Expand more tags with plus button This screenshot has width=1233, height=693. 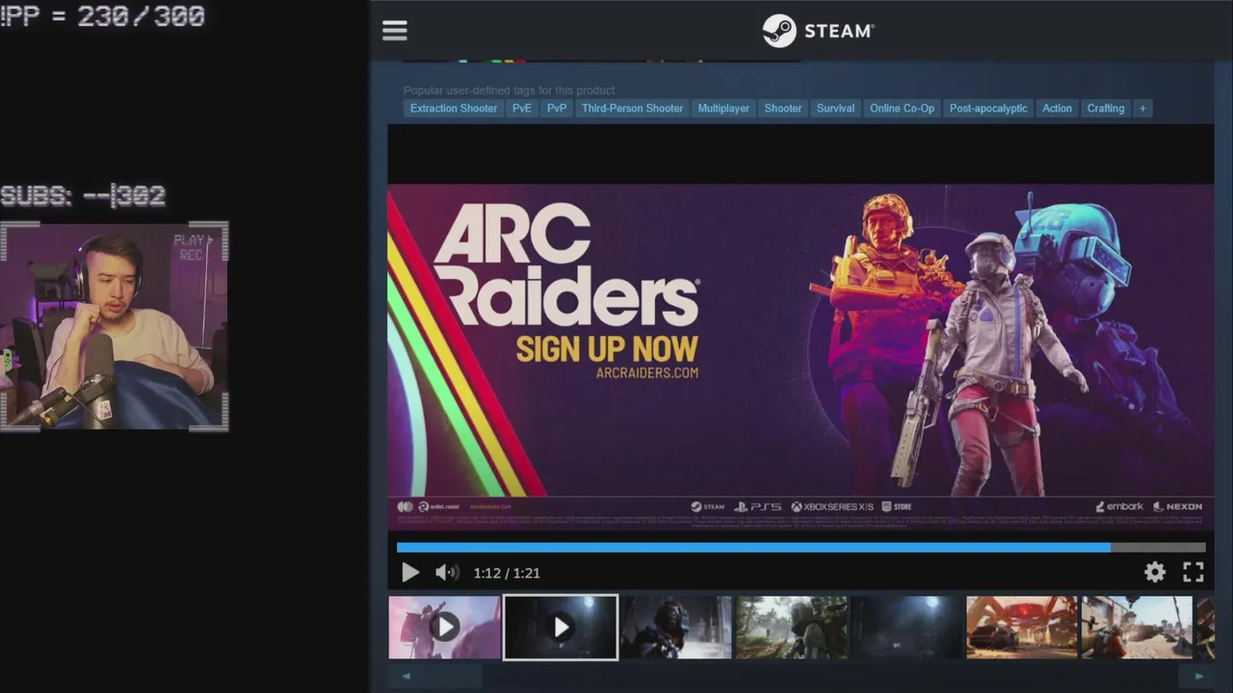click(x=1142, y=109)
